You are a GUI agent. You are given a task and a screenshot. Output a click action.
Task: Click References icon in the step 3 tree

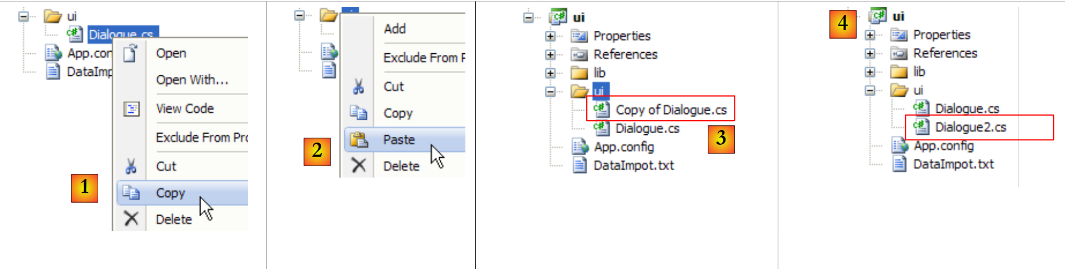click(x=579, y=54)
